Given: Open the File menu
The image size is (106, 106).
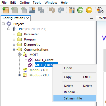Looking at the screenshot, I should tap(4, 3).
